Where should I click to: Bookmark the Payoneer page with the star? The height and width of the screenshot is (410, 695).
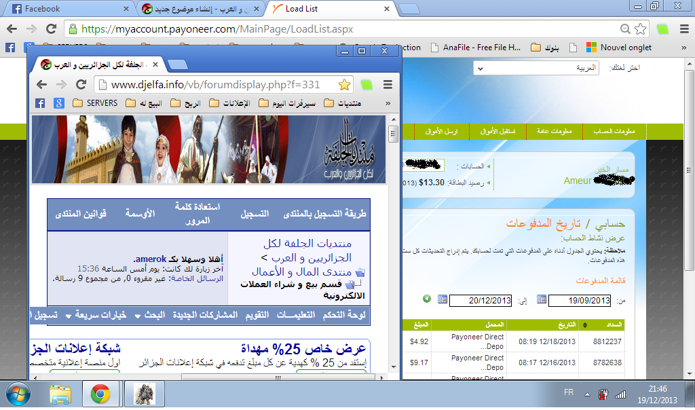[641, 29]
